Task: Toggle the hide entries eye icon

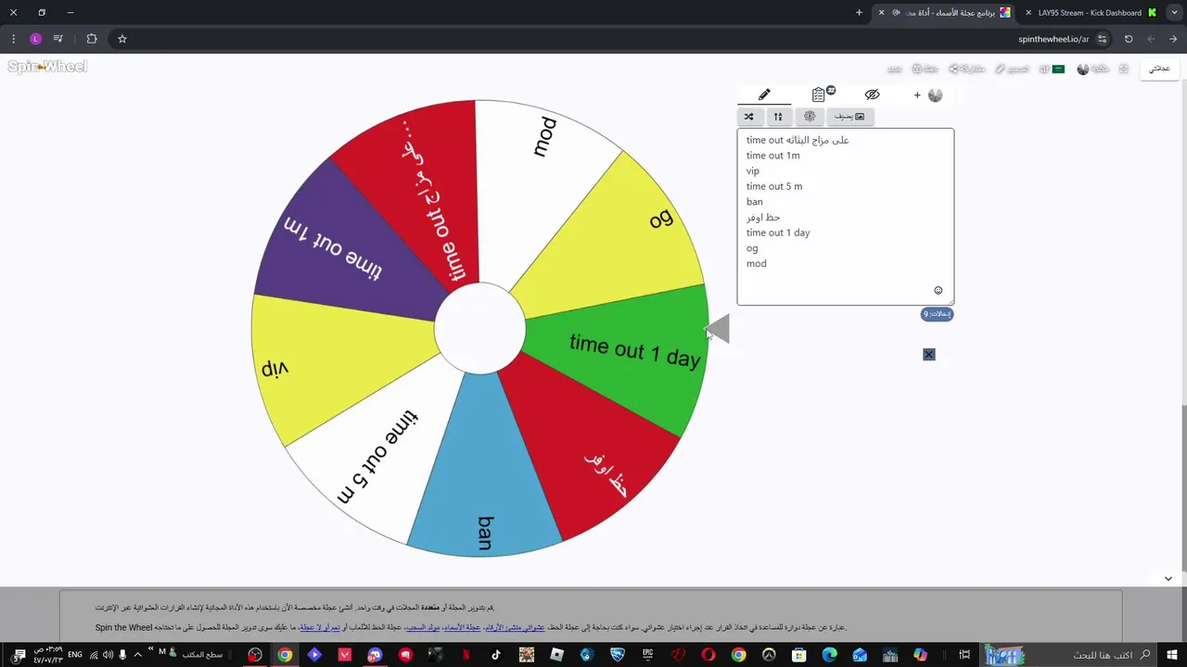Action: [872, 94]
